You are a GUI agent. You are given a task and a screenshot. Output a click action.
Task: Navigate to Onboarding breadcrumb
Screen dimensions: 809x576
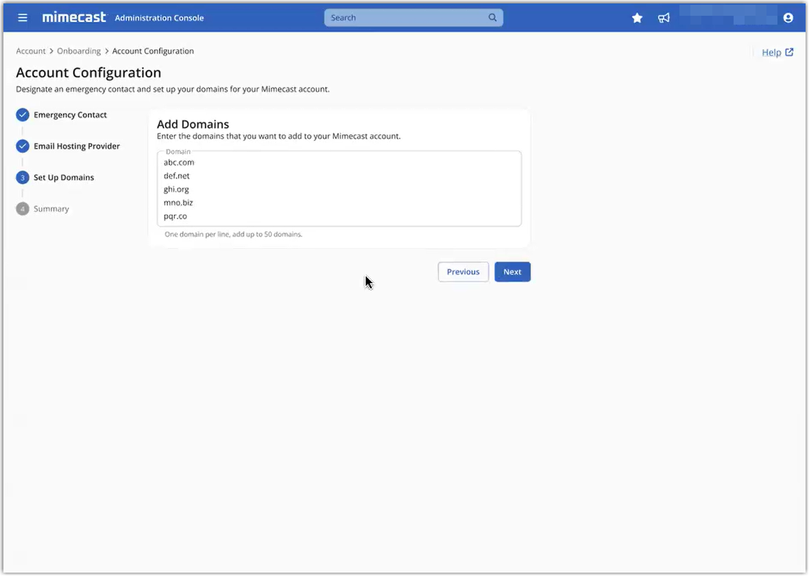[79, 51]
